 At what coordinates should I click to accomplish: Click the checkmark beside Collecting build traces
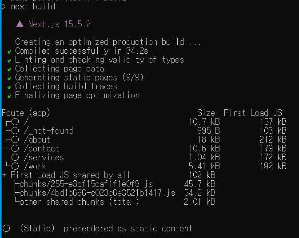tap(9, 87)
